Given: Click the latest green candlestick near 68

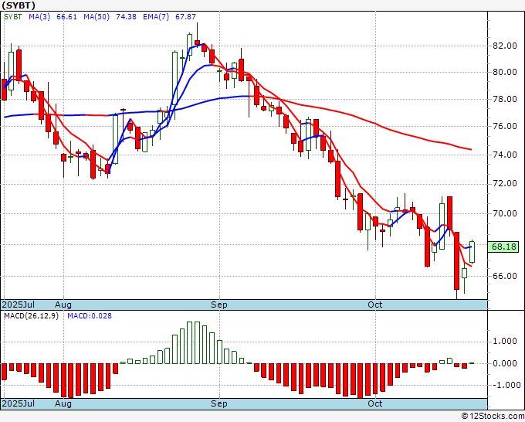Looking at the screenshot, I should coord(472,252).
